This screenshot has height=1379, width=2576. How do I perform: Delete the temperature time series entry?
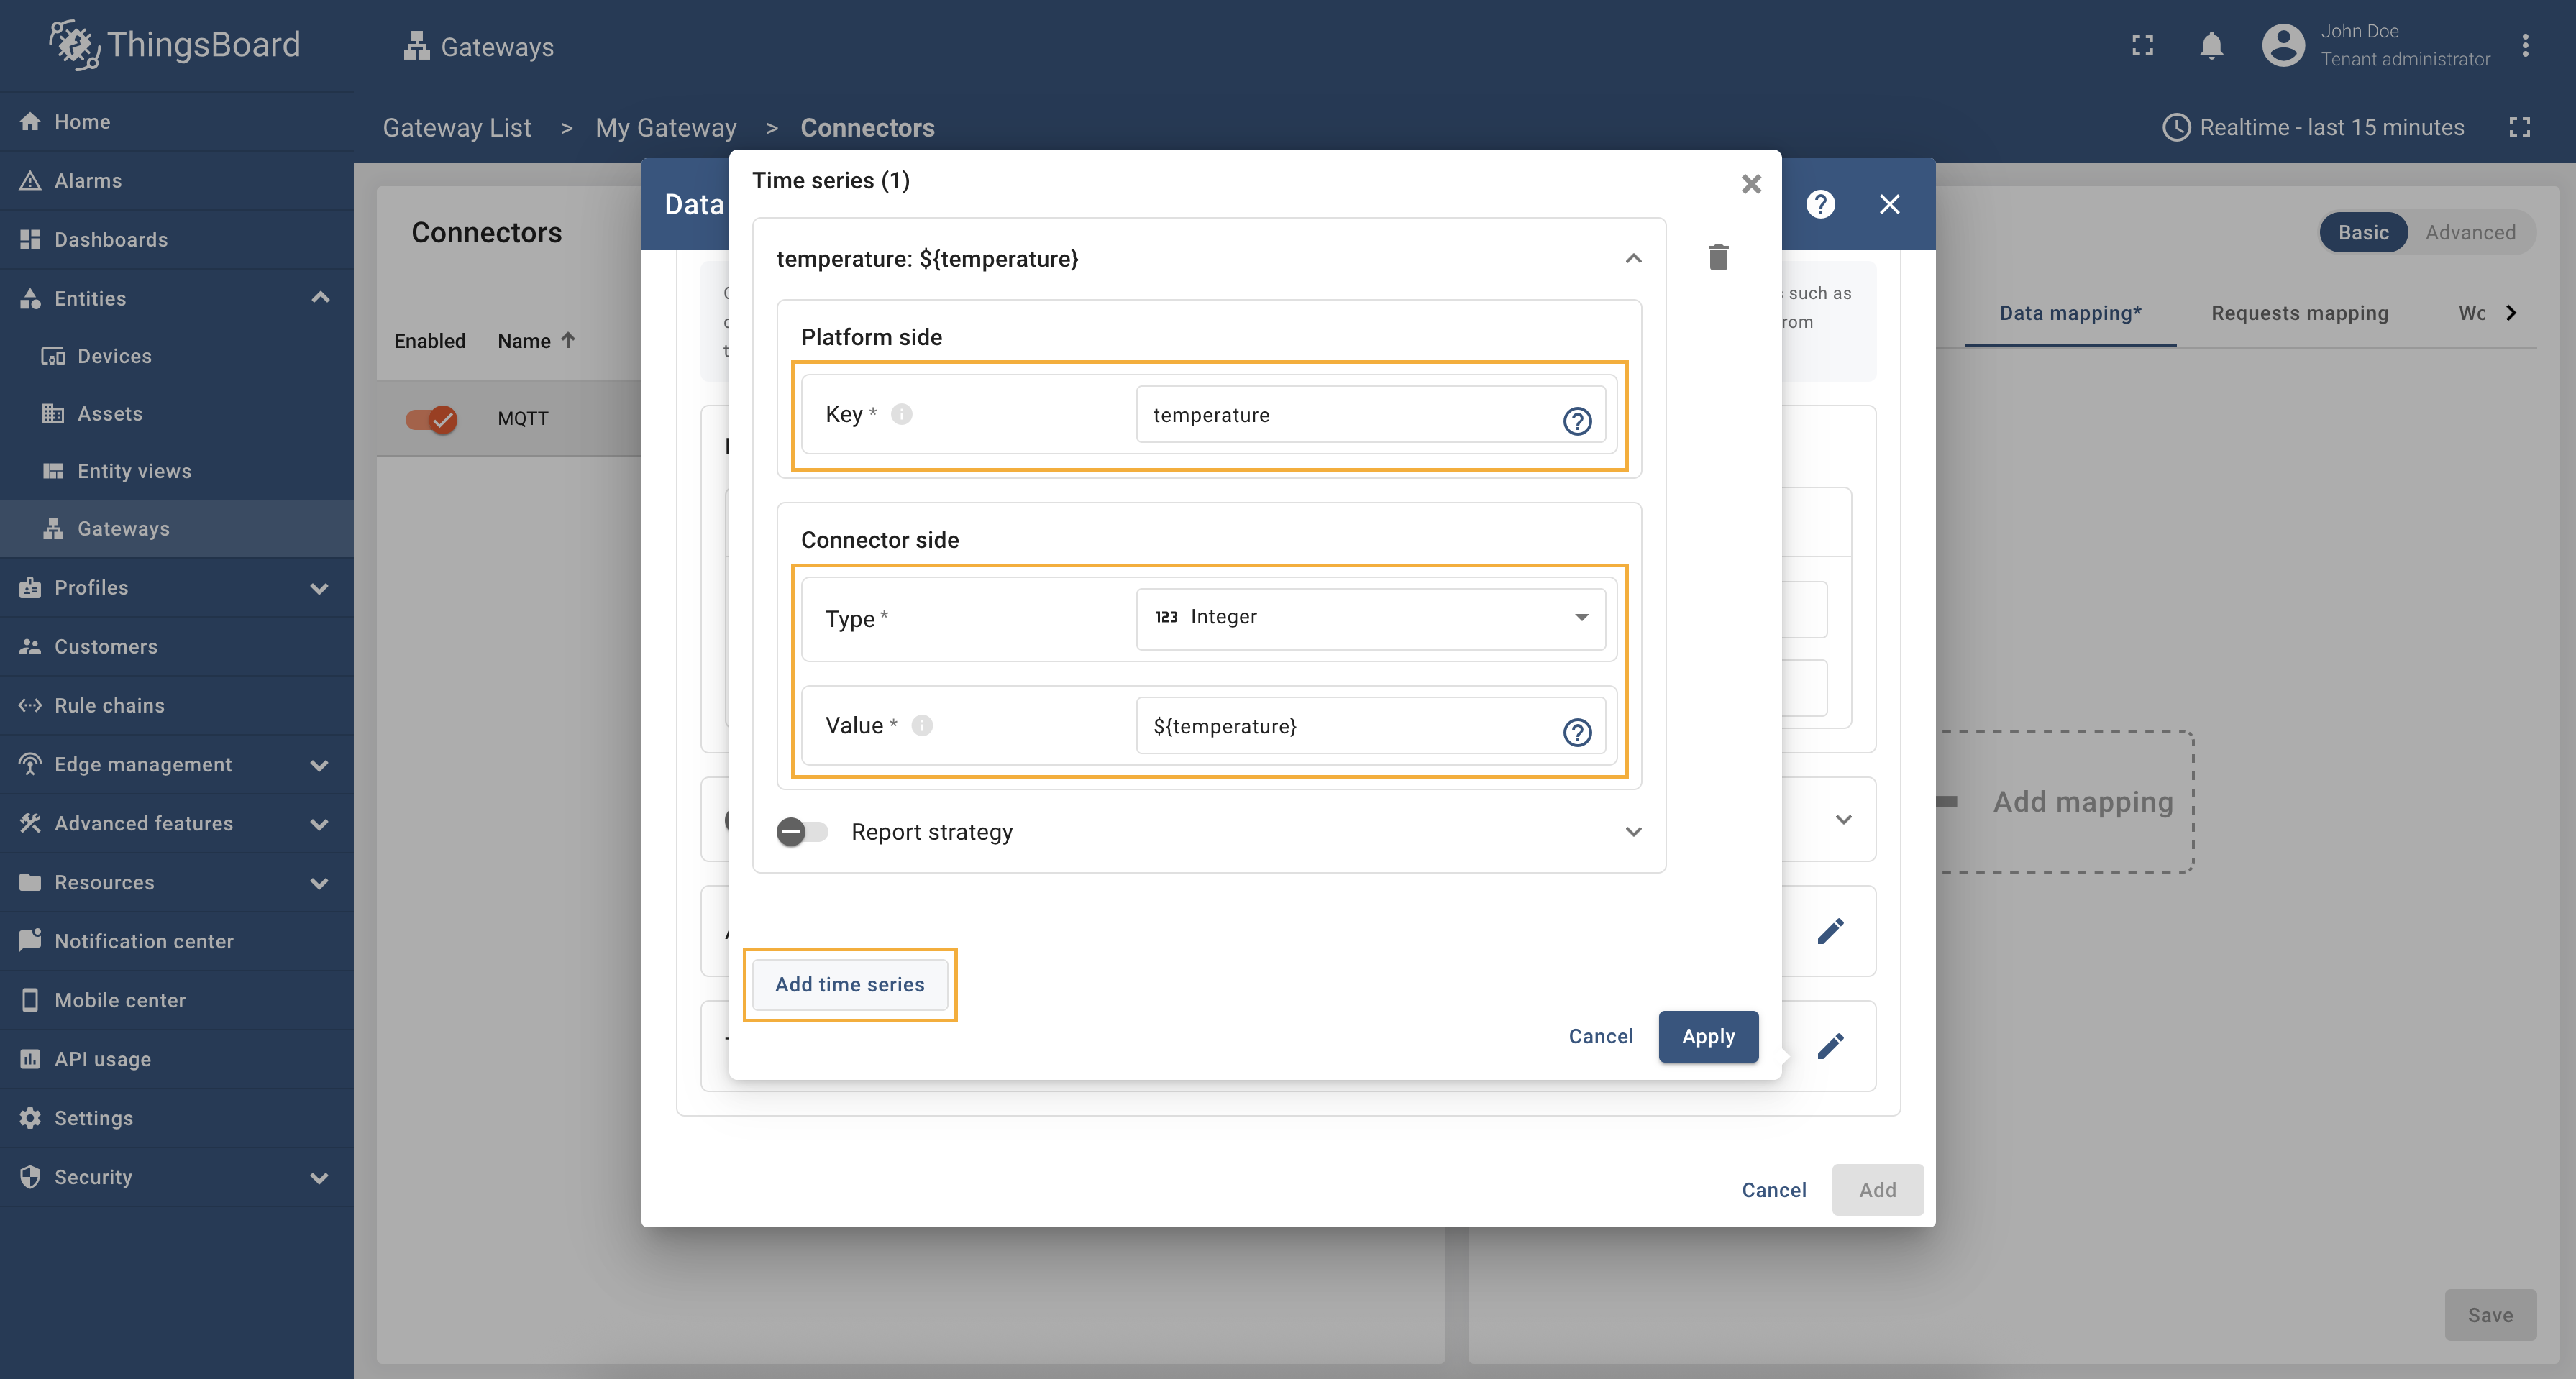[x=1718, y=258]
